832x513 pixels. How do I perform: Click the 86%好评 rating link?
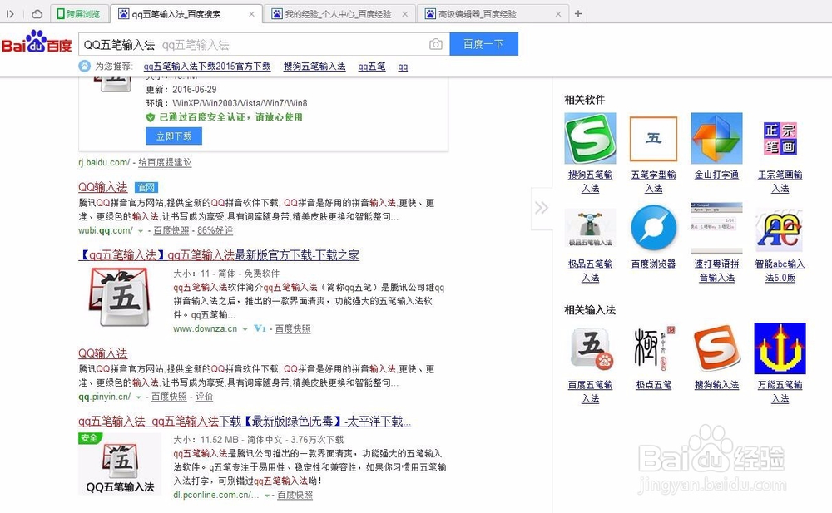tap(215, 231)
